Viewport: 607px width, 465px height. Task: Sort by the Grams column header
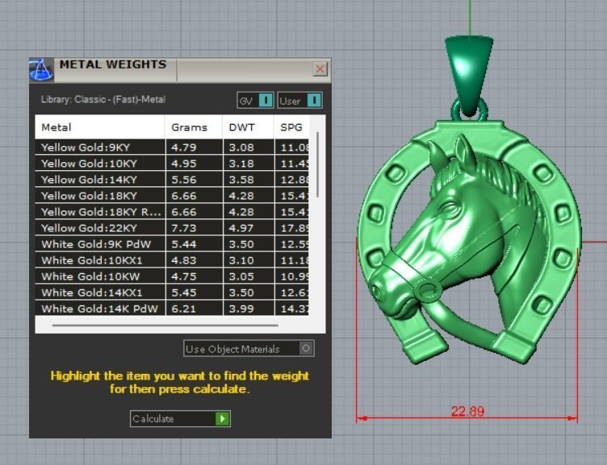coord(194,127)
